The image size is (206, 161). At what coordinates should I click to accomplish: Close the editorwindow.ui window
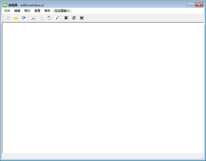(199, 5)
